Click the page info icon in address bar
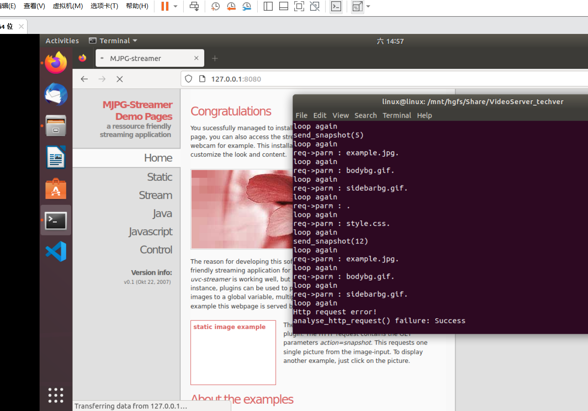 coord(203,79)
